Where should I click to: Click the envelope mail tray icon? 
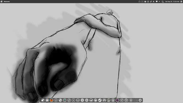(x=142, y=2)
